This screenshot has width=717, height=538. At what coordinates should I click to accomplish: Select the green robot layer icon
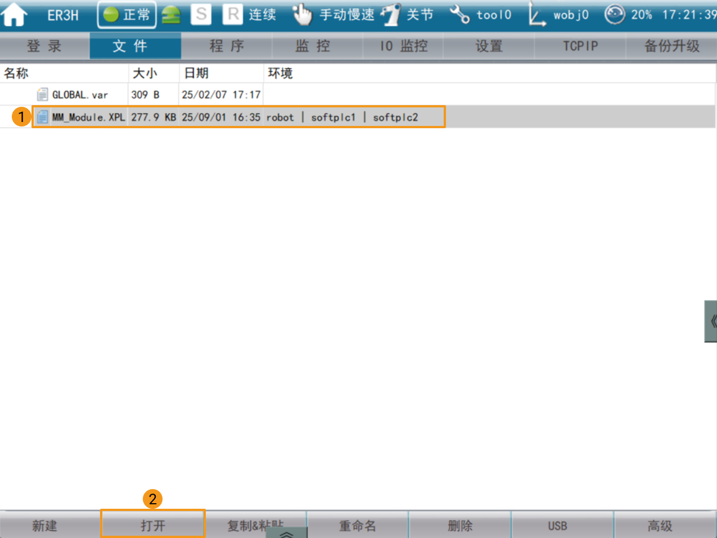point(171,15)
